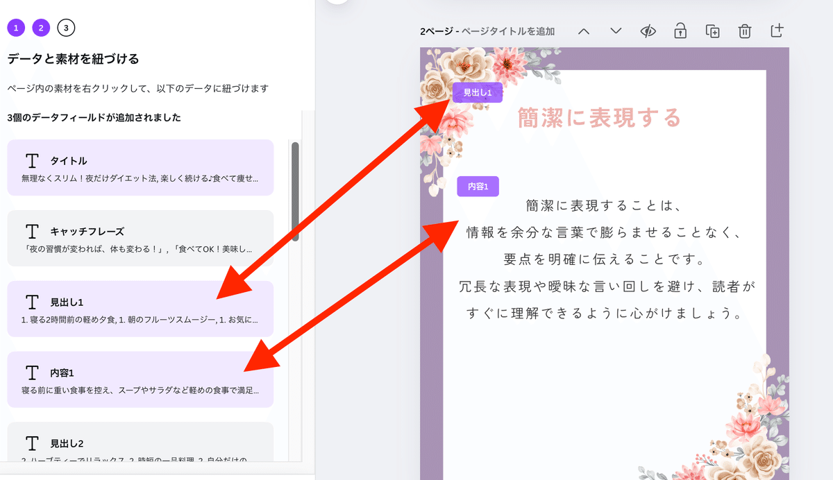This screenshot has width=833, height=480.
Task: Select the キャッチフレーズ data field card
Action: point(140,239)
